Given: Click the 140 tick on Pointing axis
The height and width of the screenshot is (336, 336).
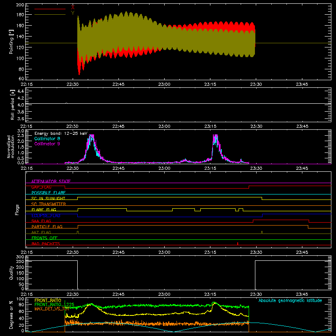Looking at the screenshot, I should click(20, 37).
